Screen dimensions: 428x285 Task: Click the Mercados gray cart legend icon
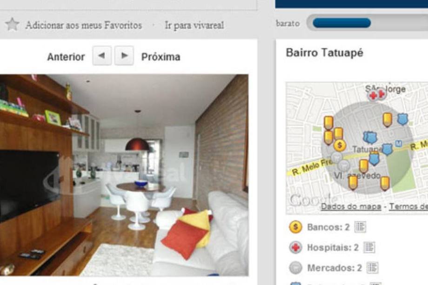[x=295, y=267]
